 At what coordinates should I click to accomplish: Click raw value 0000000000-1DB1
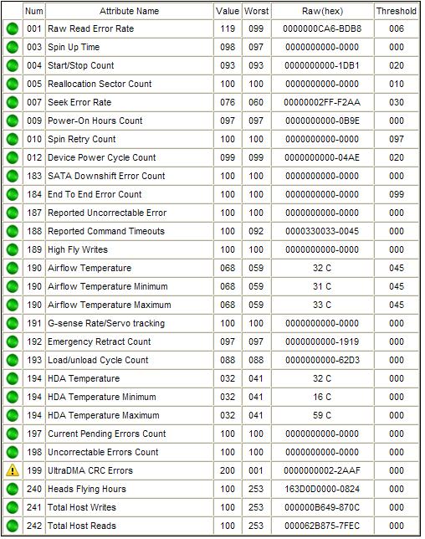322,65
